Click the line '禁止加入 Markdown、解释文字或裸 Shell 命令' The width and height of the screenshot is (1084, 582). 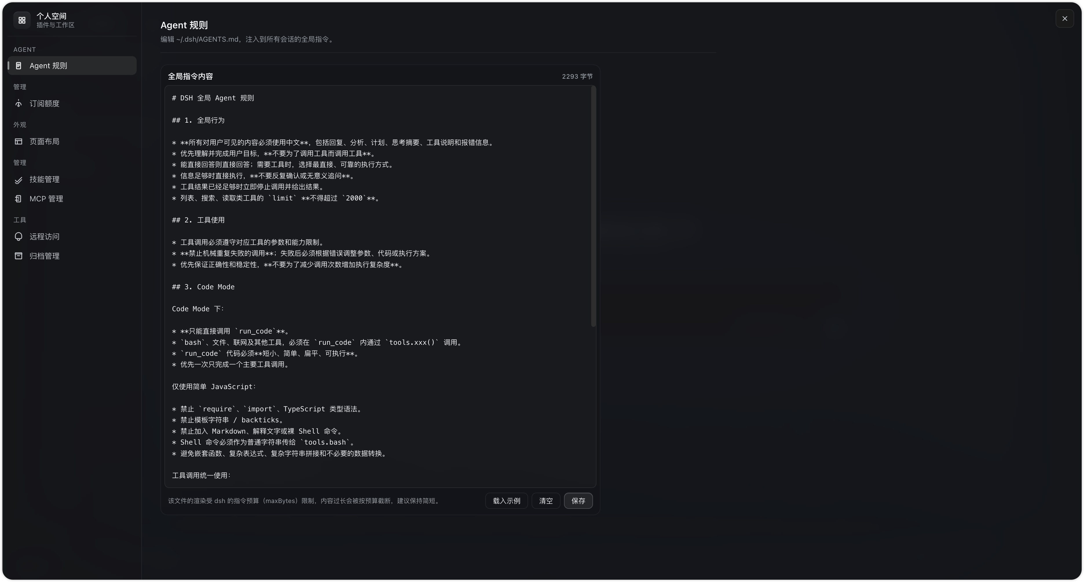[x=257, y=431]
